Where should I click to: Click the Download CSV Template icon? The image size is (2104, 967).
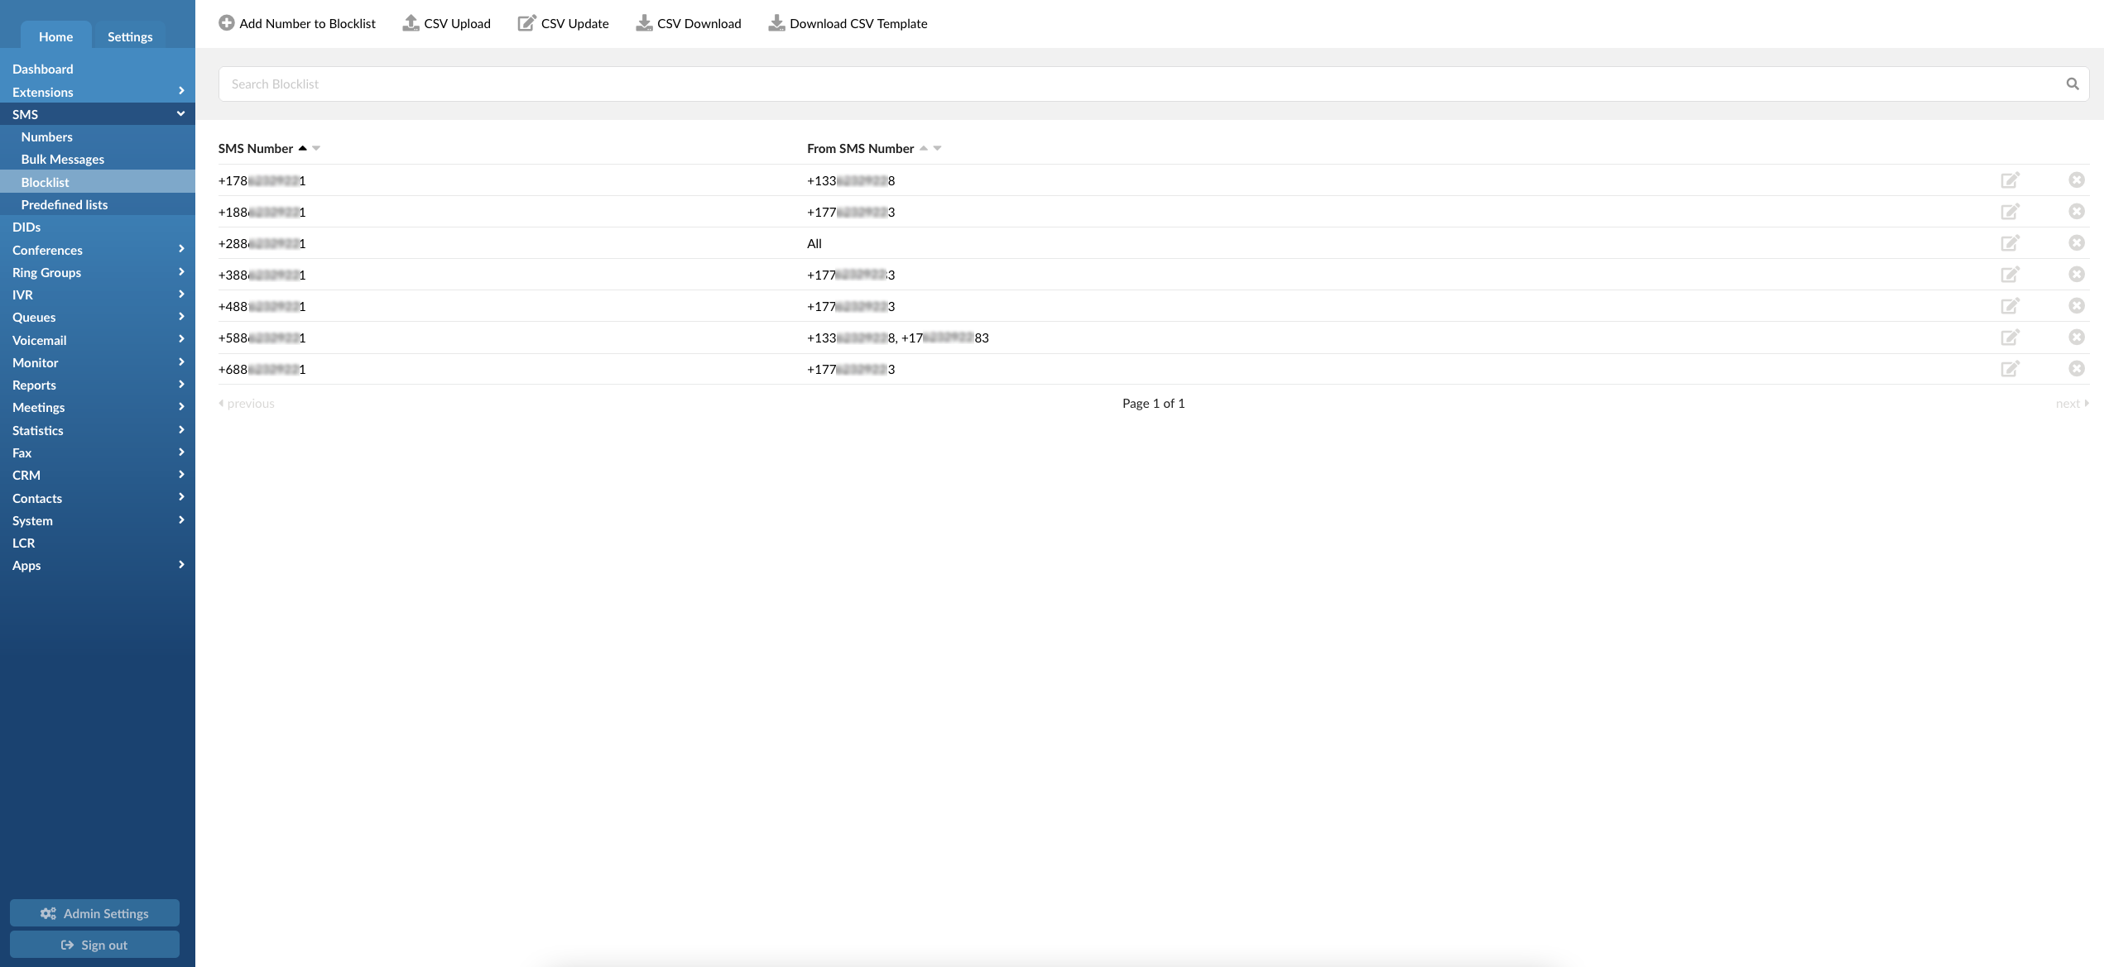pyautogui.click(x=776, y=23)
